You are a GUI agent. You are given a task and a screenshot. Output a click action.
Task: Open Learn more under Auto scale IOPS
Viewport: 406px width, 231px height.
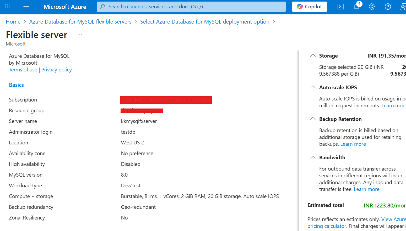pyautogui.click(x=394, y=105)
